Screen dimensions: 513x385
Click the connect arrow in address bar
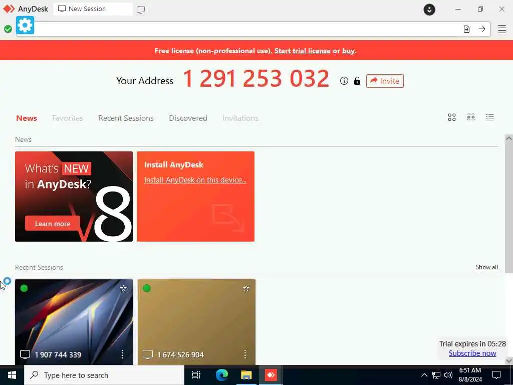(482, 29)
